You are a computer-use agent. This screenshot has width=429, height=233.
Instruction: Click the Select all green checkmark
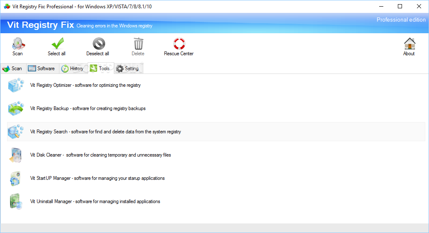coord(57,44)
